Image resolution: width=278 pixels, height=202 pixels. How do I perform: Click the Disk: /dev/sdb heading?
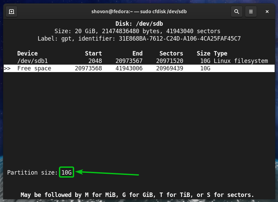pos(139,24)
